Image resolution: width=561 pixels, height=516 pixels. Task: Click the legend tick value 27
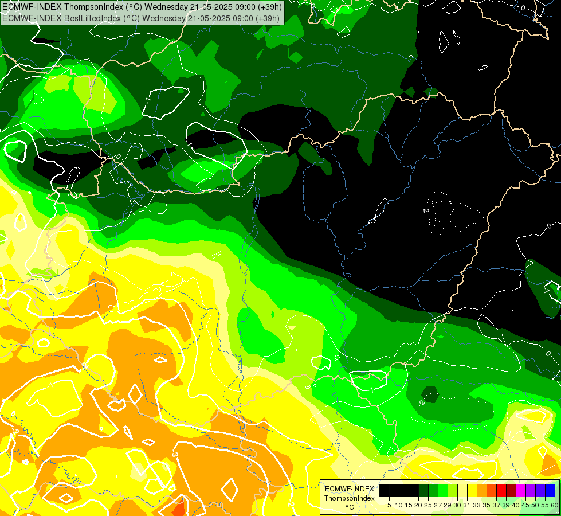(438, 505)
